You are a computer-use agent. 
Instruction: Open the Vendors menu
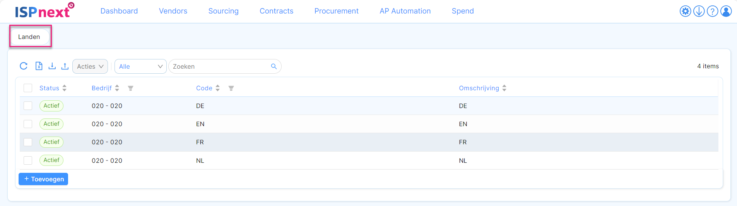point(173,11)
